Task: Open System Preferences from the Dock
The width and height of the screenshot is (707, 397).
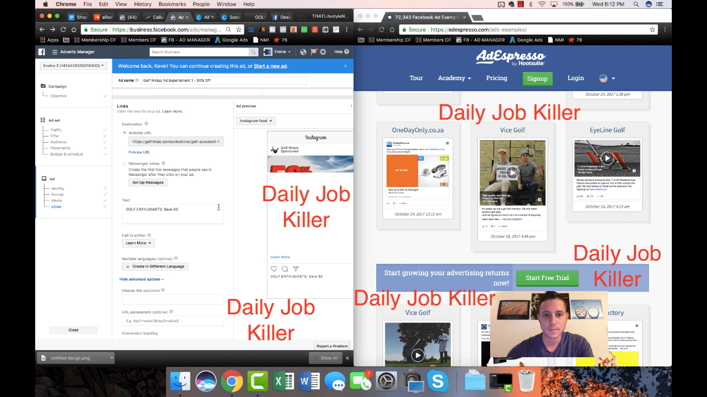Action: [x=386, y=382]
